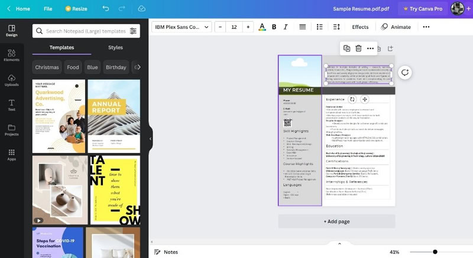The height and width of the screenshot is (258, 473).
Task: Select the vases video template thumbnail
Action: (x=60, y=190)
